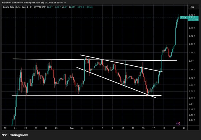Select the upper descending wedge trend line
Viewport: 201px width, 140px height.
[121, 63]
